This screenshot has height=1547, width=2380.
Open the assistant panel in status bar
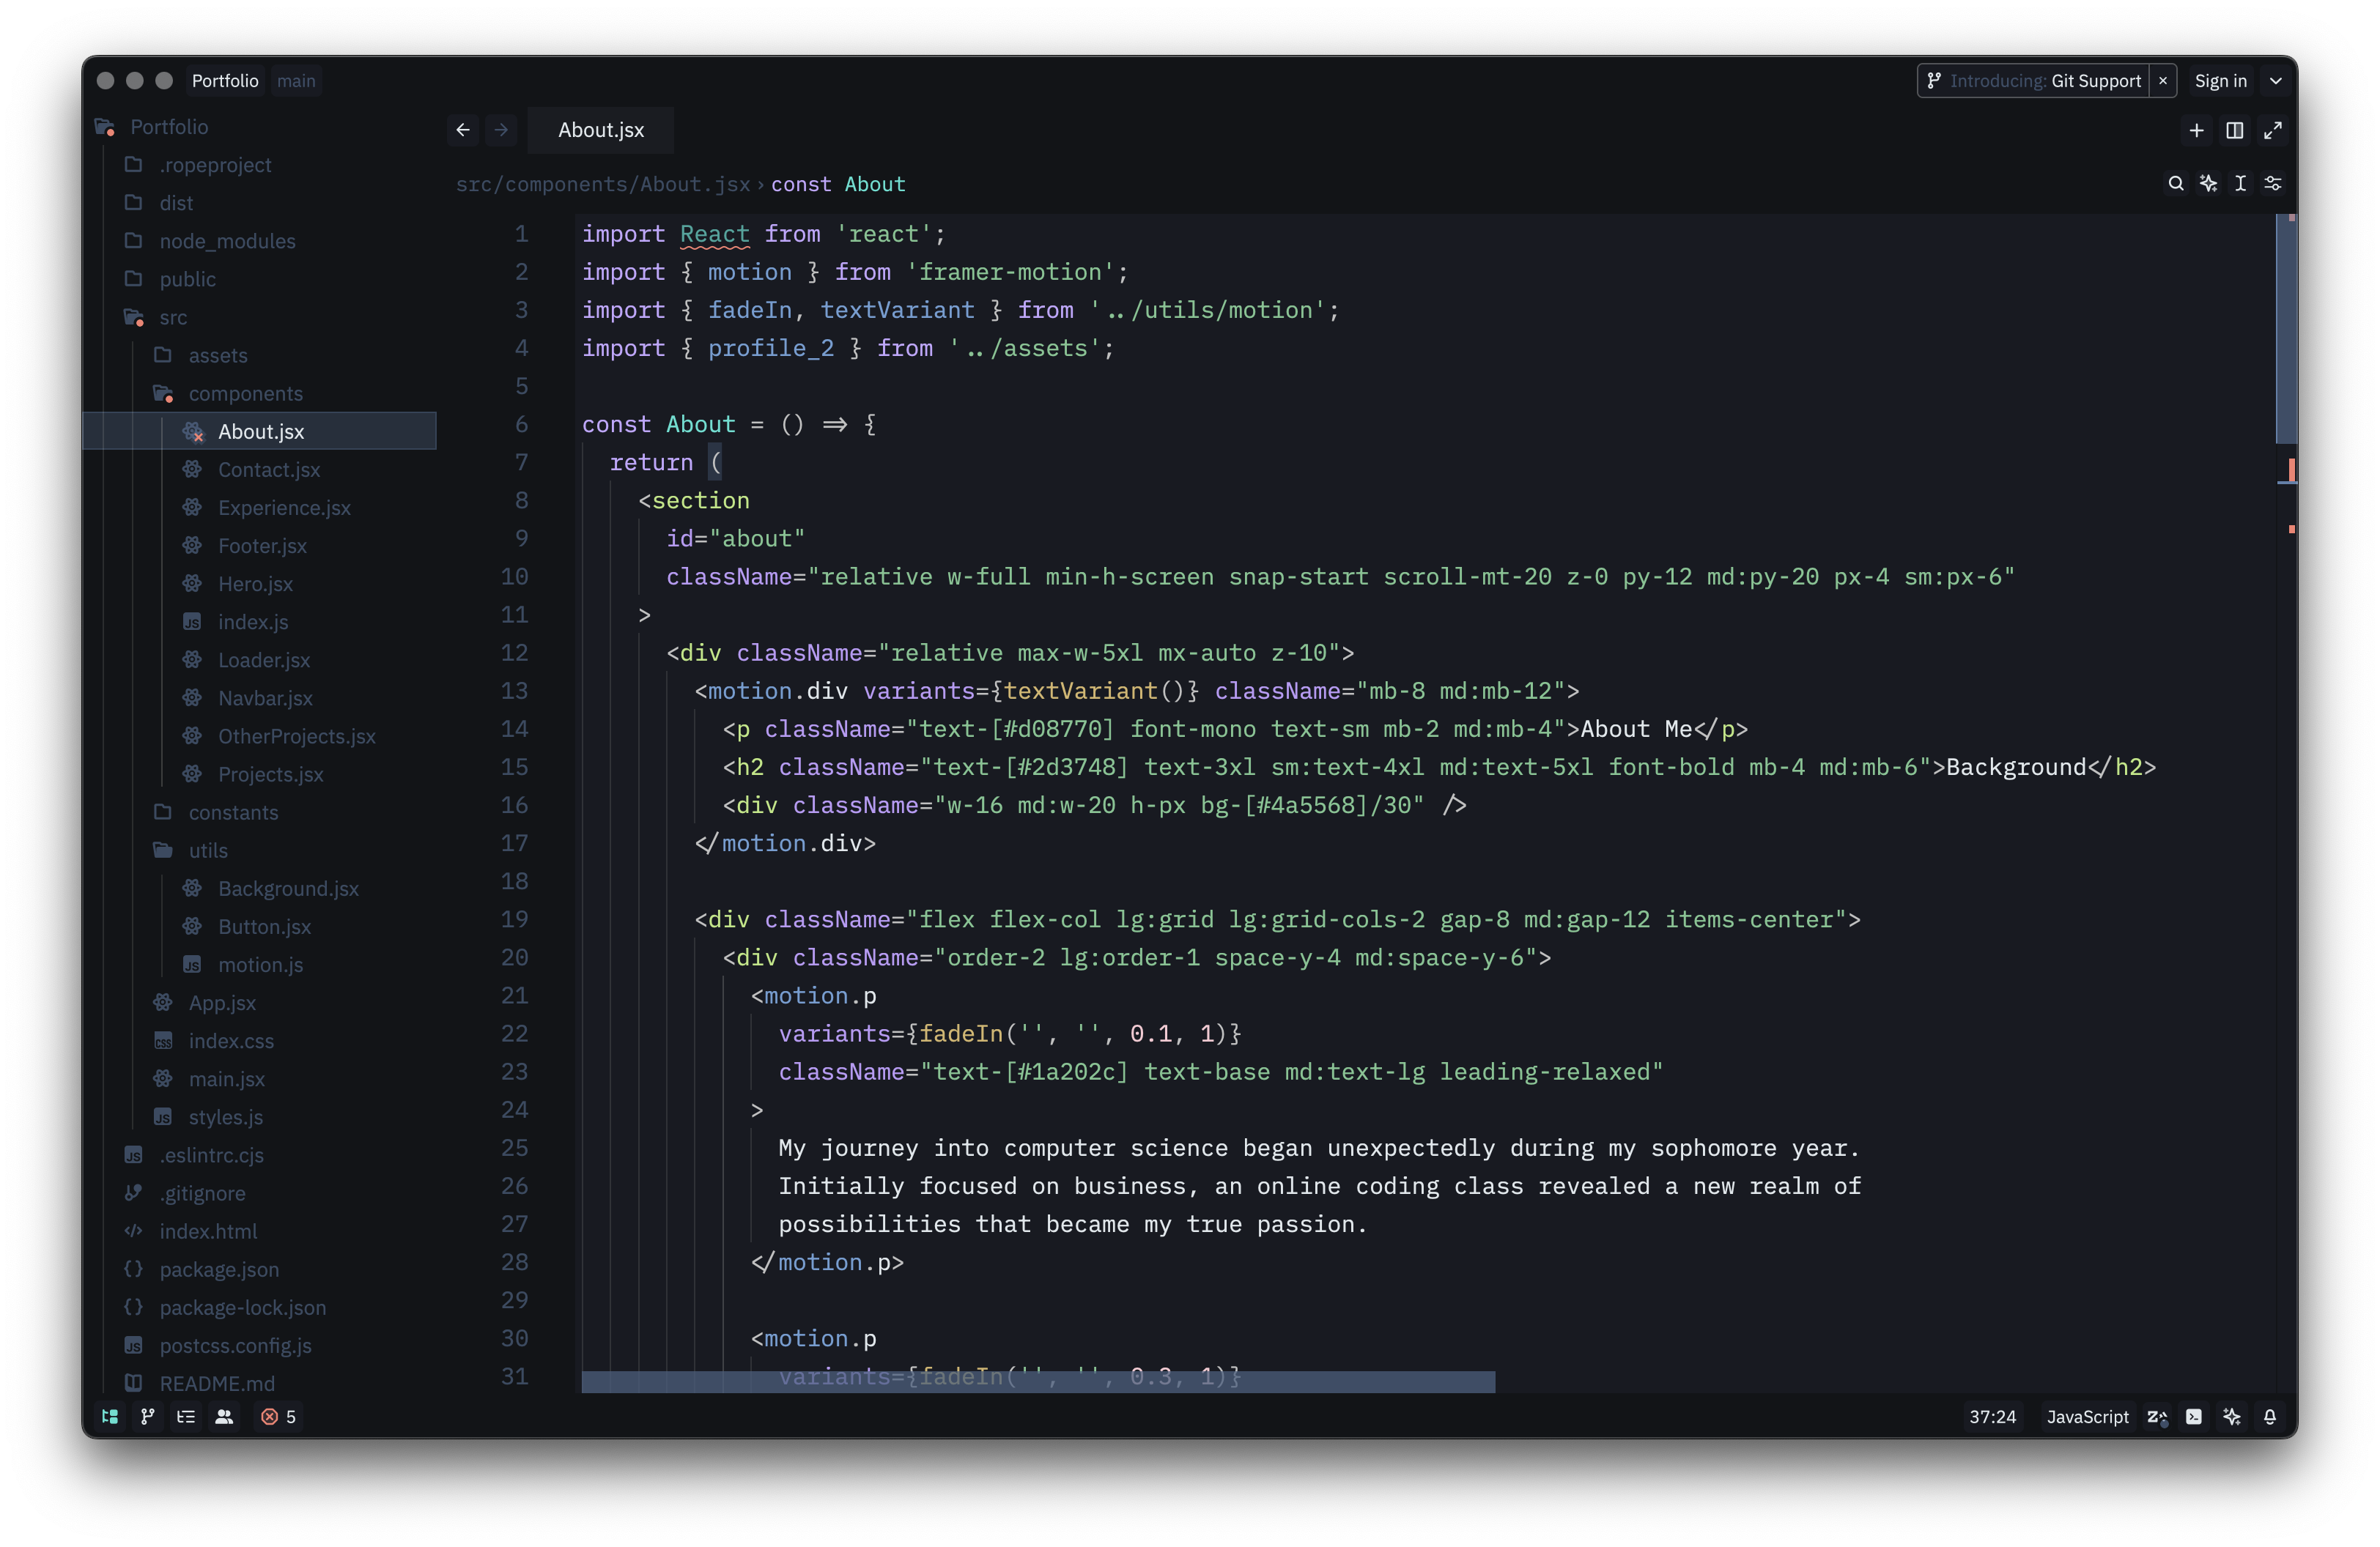pos(2232,1416)
